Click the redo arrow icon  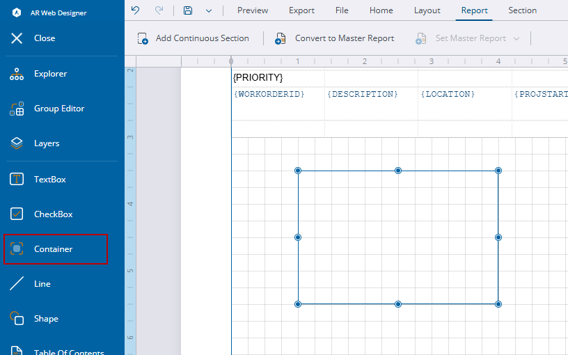click(159, 10)
